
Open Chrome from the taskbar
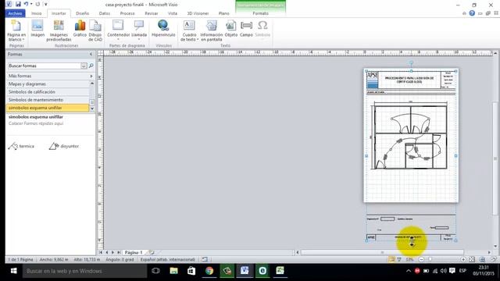click(x=209, y=271)
